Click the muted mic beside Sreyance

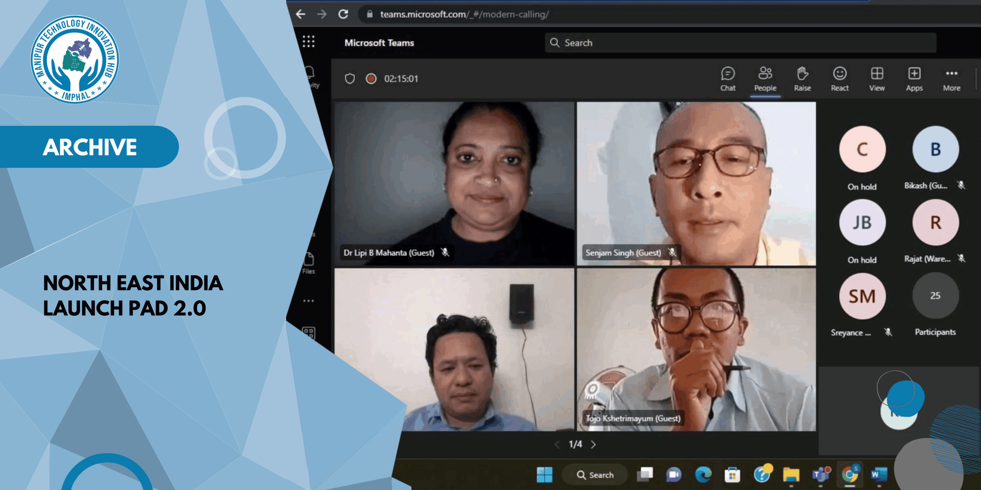[888, 332]
